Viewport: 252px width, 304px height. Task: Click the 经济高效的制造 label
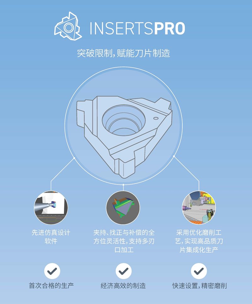[123, 285]
